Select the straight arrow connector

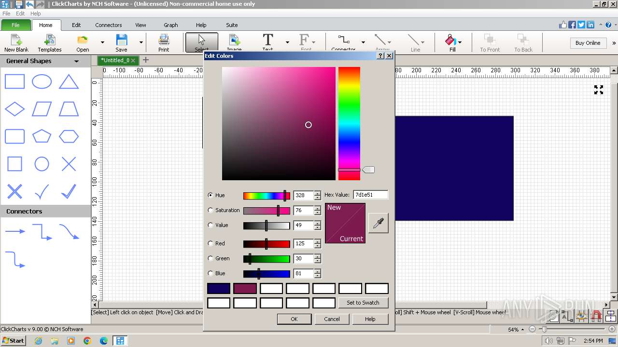[x=14, y=231]
